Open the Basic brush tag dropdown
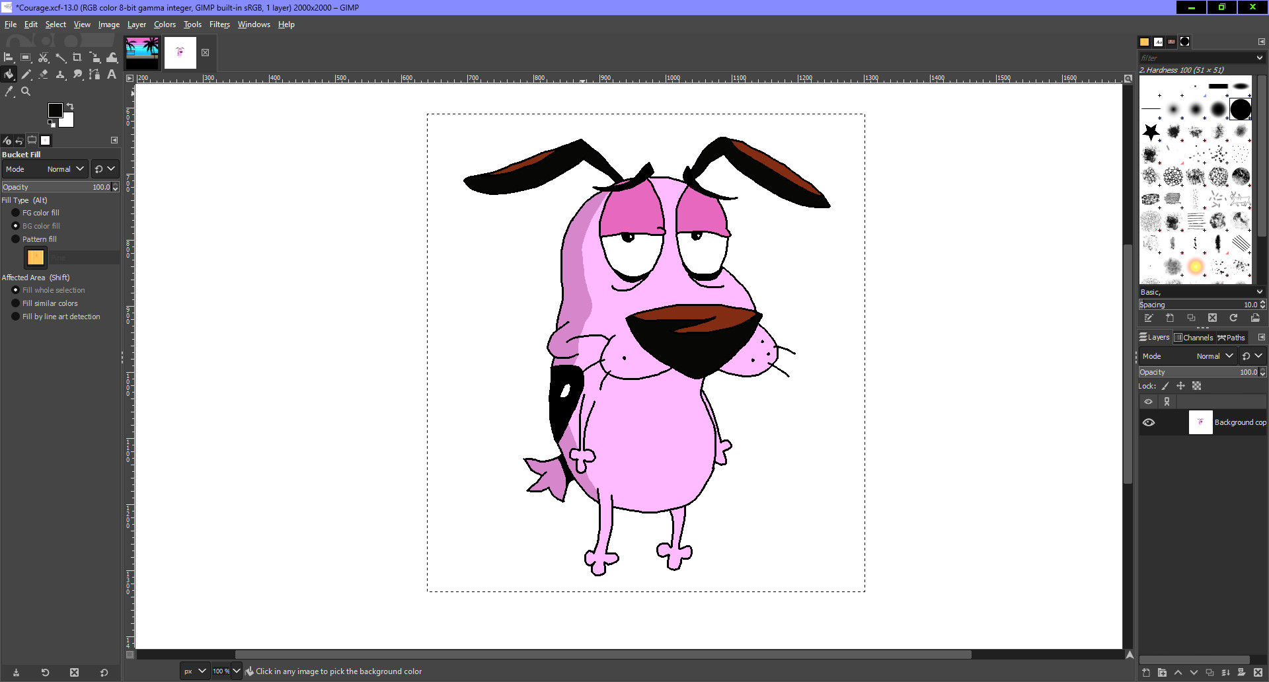 coord(1259,292)
